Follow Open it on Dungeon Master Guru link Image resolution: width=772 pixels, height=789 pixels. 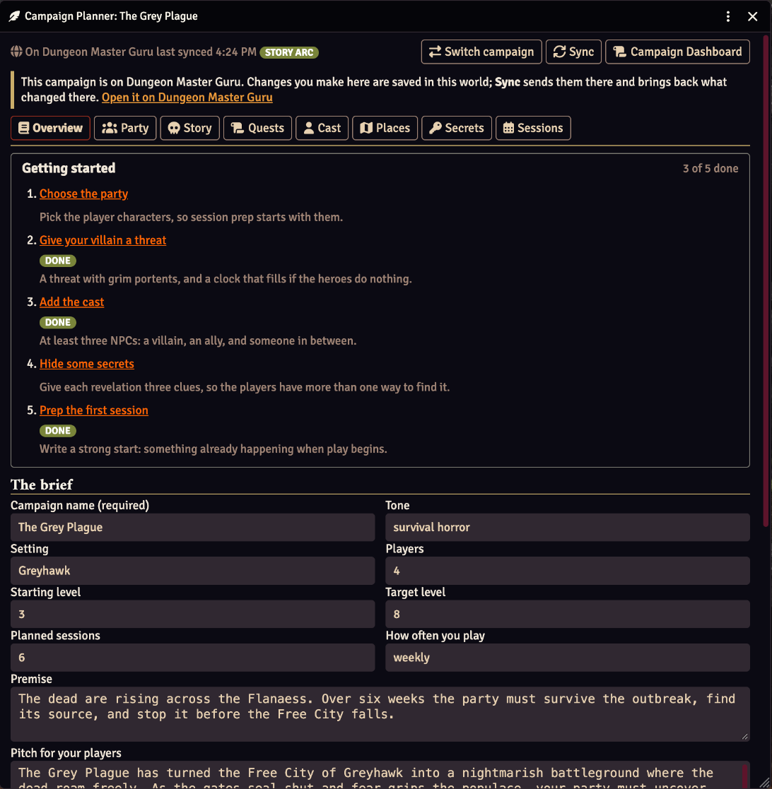click(187, 97)
